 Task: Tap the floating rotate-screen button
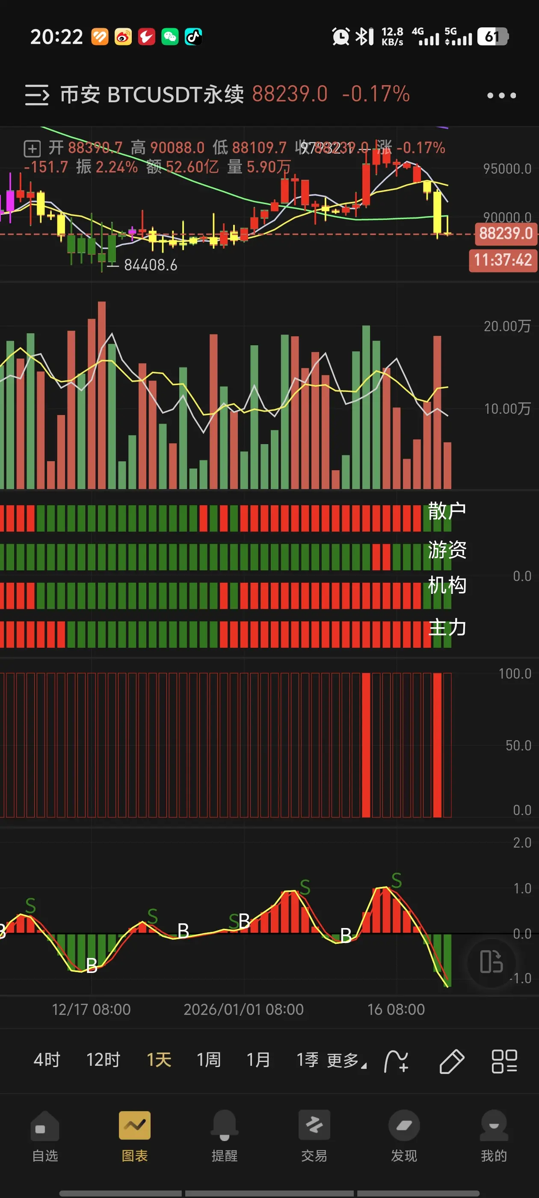491,962
